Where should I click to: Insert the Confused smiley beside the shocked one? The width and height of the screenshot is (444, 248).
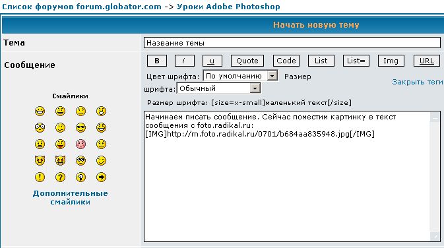pos(60,127)
